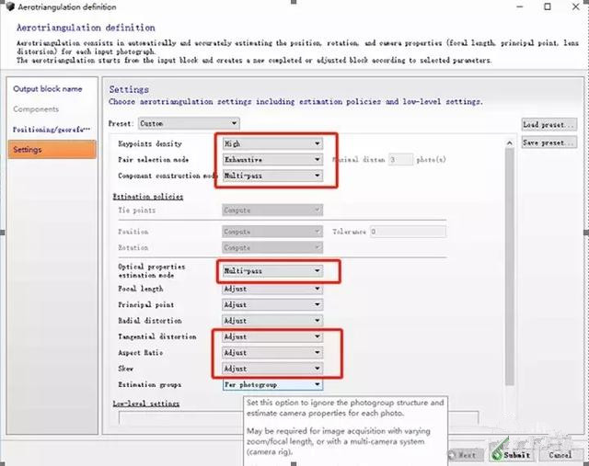Open Optical properties estimation mode dropdown
The image size is (589, 466).
[272, 271]
